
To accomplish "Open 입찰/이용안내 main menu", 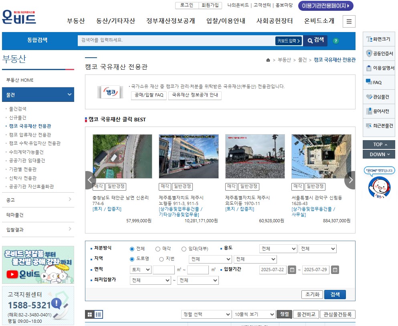I will (x=226, y=21).
